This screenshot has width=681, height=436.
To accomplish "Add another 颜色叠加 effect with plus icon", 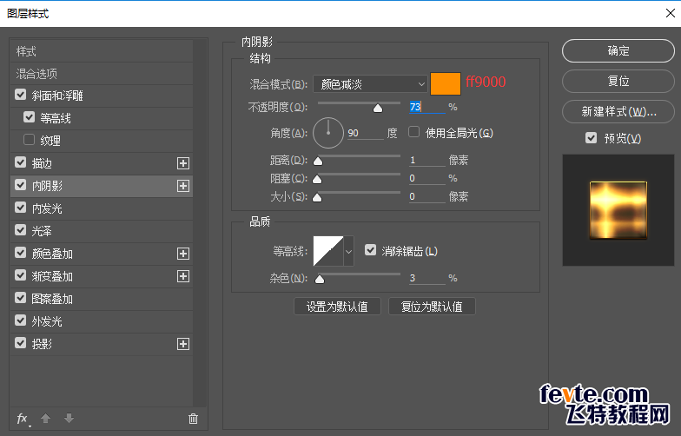I will 183,254.
